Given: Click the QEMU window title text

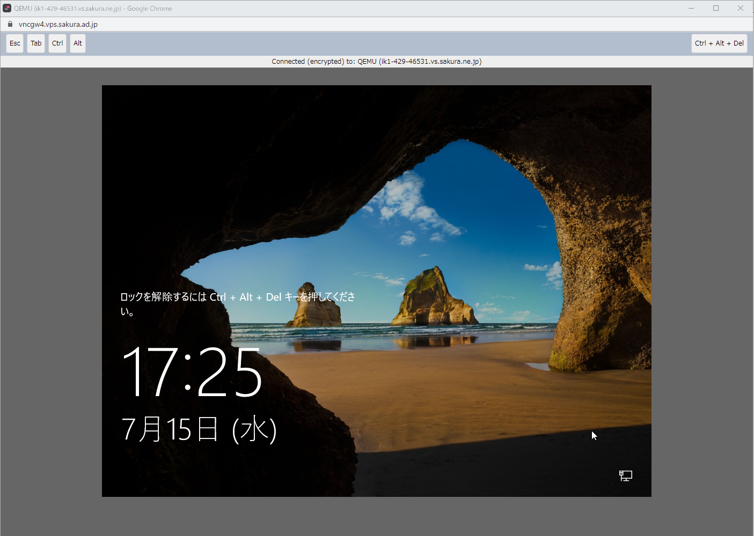Looking at the screenshot, I should [93, 9].
